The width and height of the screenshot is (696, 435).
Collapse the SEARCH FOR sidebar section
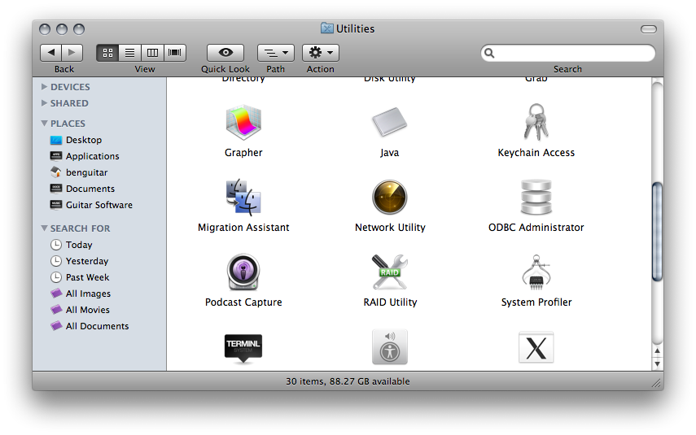(x=44, y=228)
